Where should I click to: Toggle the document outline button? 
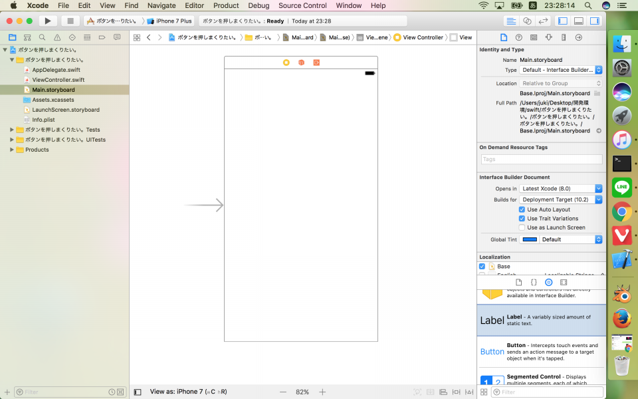tap(138, 392)
